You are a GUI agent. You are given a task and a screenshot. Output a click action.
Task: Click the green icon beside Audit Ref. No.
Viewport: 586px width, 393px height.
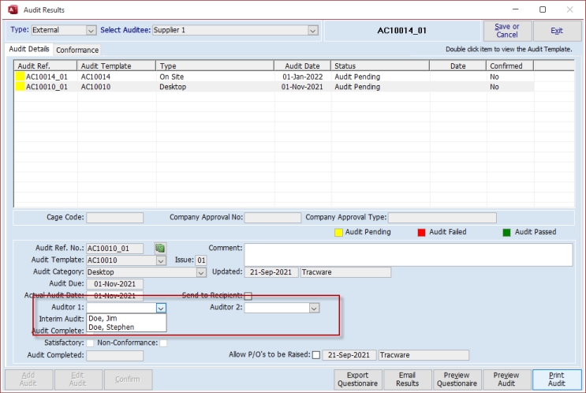(159, 248)
